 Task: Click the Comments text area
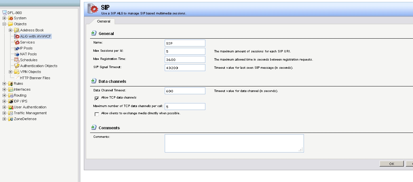pyautogui.click(x=234, y=143)
